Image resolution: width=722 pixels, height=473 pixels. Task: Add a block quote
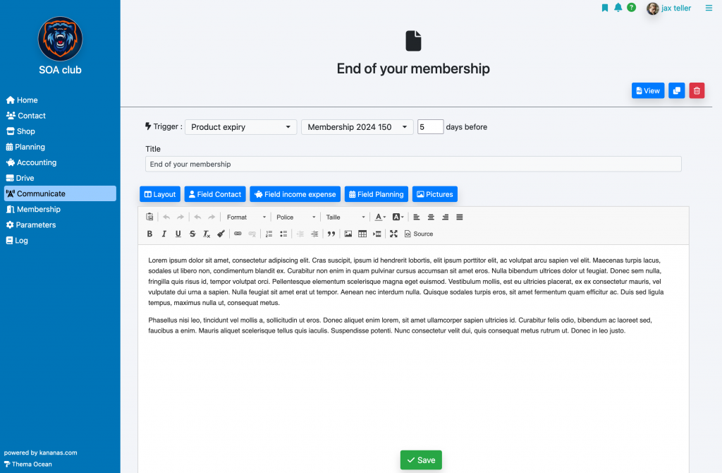tap(331, 234)
